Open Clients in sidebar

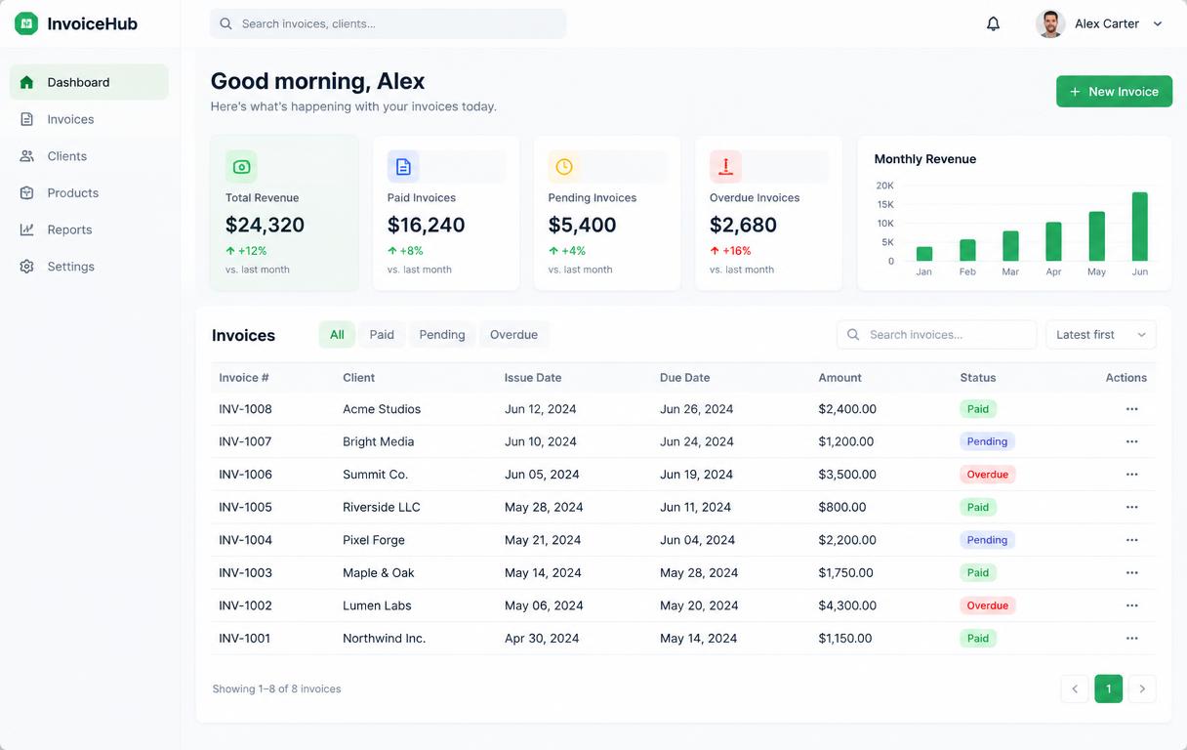89,156
